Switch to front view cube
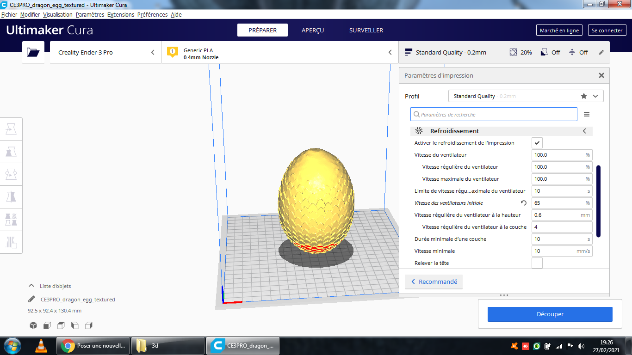The height and width of the screenshot is (355, 632). pos(47,325)
